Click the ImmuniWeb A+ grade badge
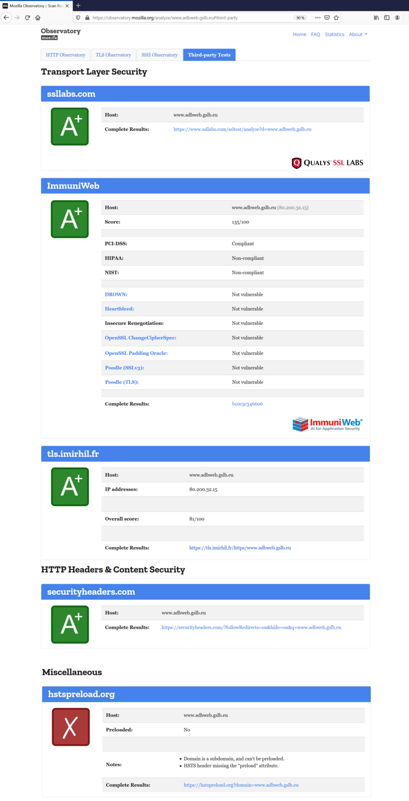The image size is (409, 801). click(70, 219)
